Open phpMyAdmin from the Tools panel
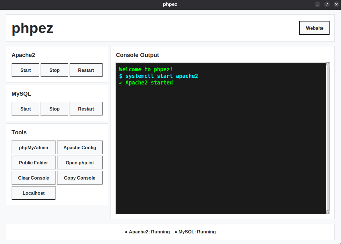Screen dimensions: 341x244 pyautogui.click(x=33, y=147)
